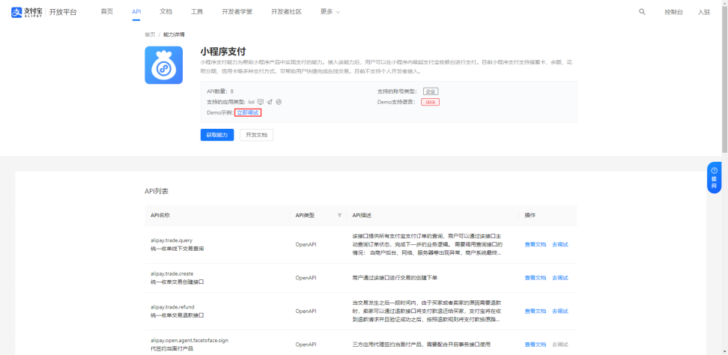Expand the 更多 dropdown menu
This screenshot has height=355, width=728.
[x=330, y=12]
